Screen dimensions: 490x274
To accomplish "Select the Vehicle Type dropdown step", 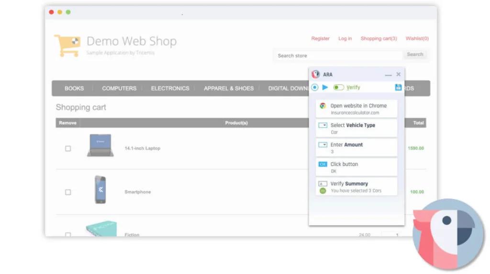I will (356, 128).
